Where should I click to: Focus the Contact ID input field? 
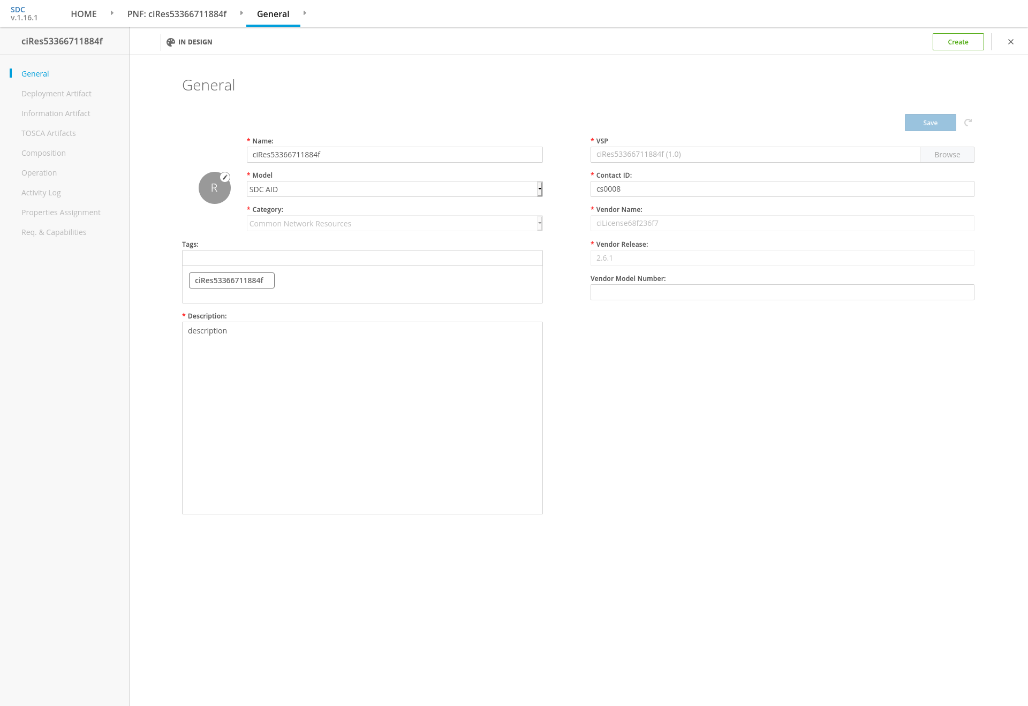782,189
